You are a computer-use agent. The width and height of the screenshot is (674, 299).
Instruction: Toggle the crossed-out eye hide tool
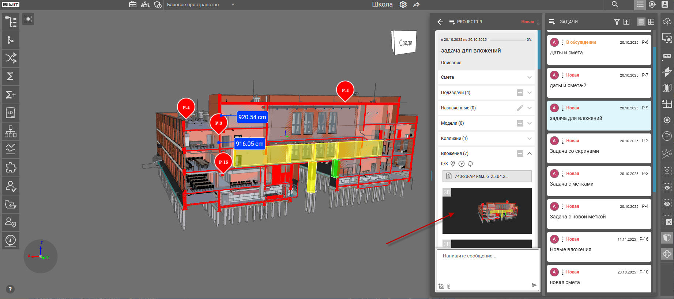point(667,204)
